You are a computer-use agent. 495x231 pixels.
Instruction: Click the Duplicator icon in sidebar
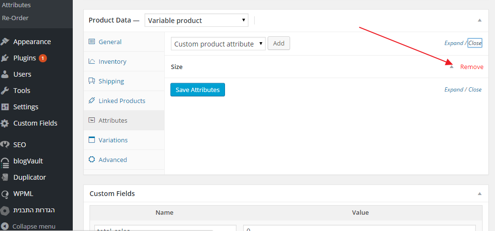tap(5, 177)
